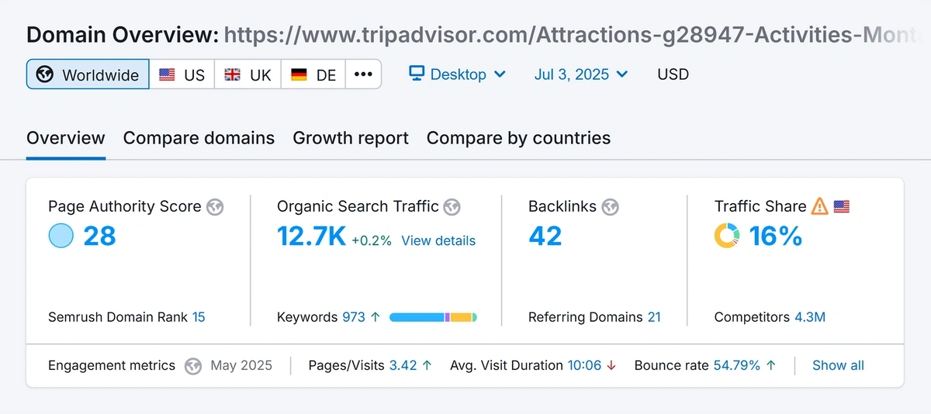Click the tripadvisor URL in the title

[x=574, y=34]
